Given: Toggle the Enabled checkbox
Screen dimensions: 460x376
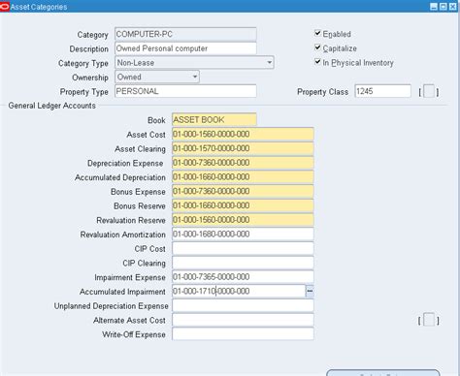Looking at the screenshot, I should pos(317,33).
